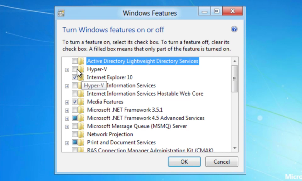The image size is (302, 181).
Task: Enable Active Directory Lightweight Directory Services checkbox
Action: (75, 61)
